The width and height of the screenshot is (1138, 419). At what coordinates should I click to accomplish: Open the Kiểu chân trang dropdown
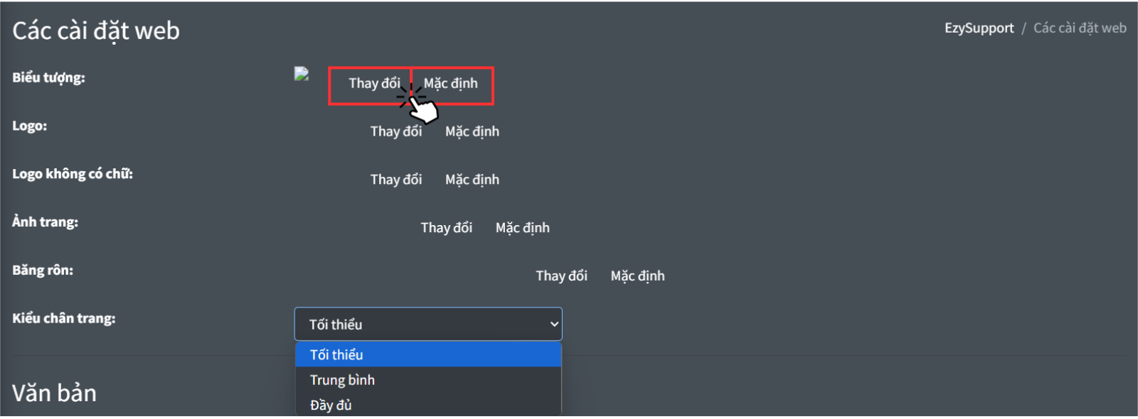[x=427, y=325]
